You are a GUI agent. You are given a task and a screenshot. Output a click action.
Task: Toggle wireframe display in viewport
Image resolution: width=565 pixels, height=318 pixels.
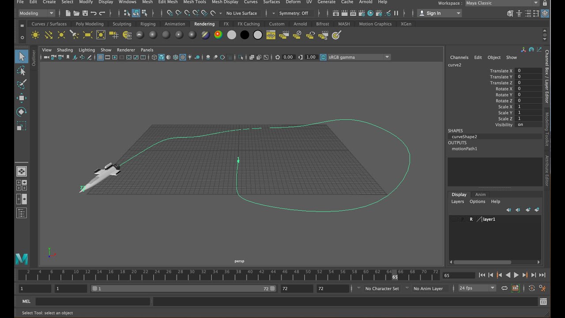point(154,57)
